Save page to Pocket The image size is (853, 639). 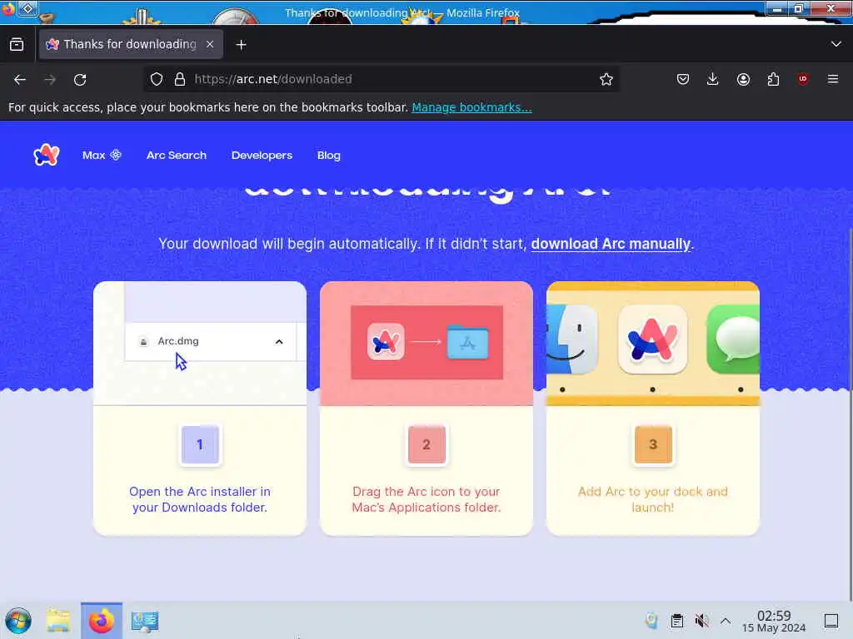[x=683, y=79]
